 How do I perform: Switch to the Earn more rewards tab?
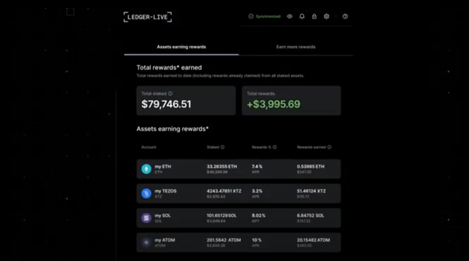tap(296, 47)
